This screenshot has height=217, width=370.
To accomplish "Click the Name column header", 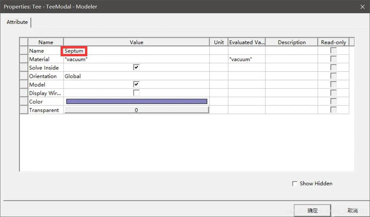I will [46, 42].
